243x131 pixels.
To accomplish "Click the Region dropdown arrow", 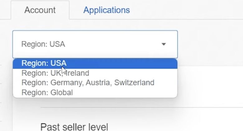I will (164, 44).
